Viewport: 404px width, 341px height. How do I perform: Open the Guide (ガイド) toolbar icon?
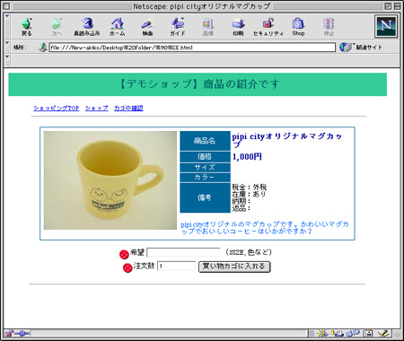coord(178,27)
